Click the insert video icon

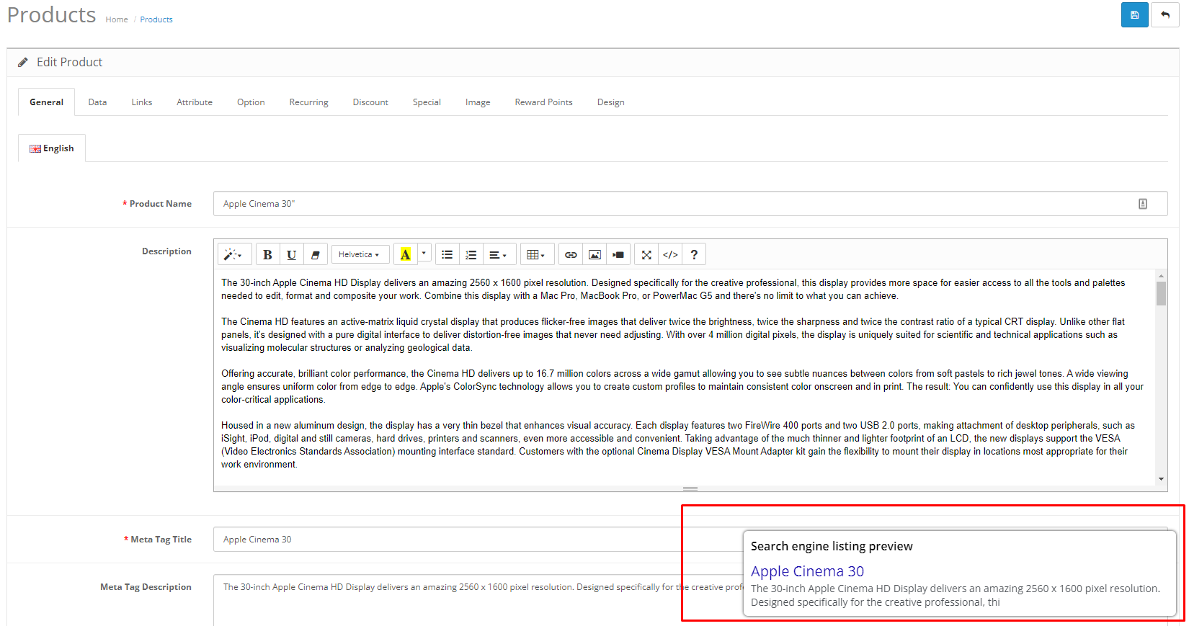coord(618,254)
